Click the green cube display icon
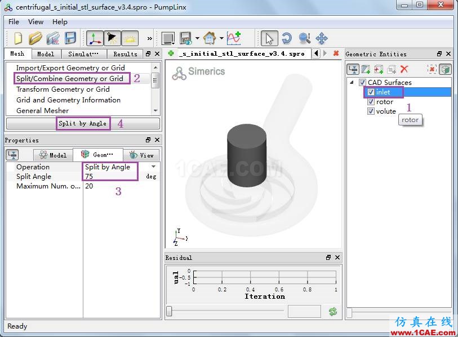 (445, 69)
